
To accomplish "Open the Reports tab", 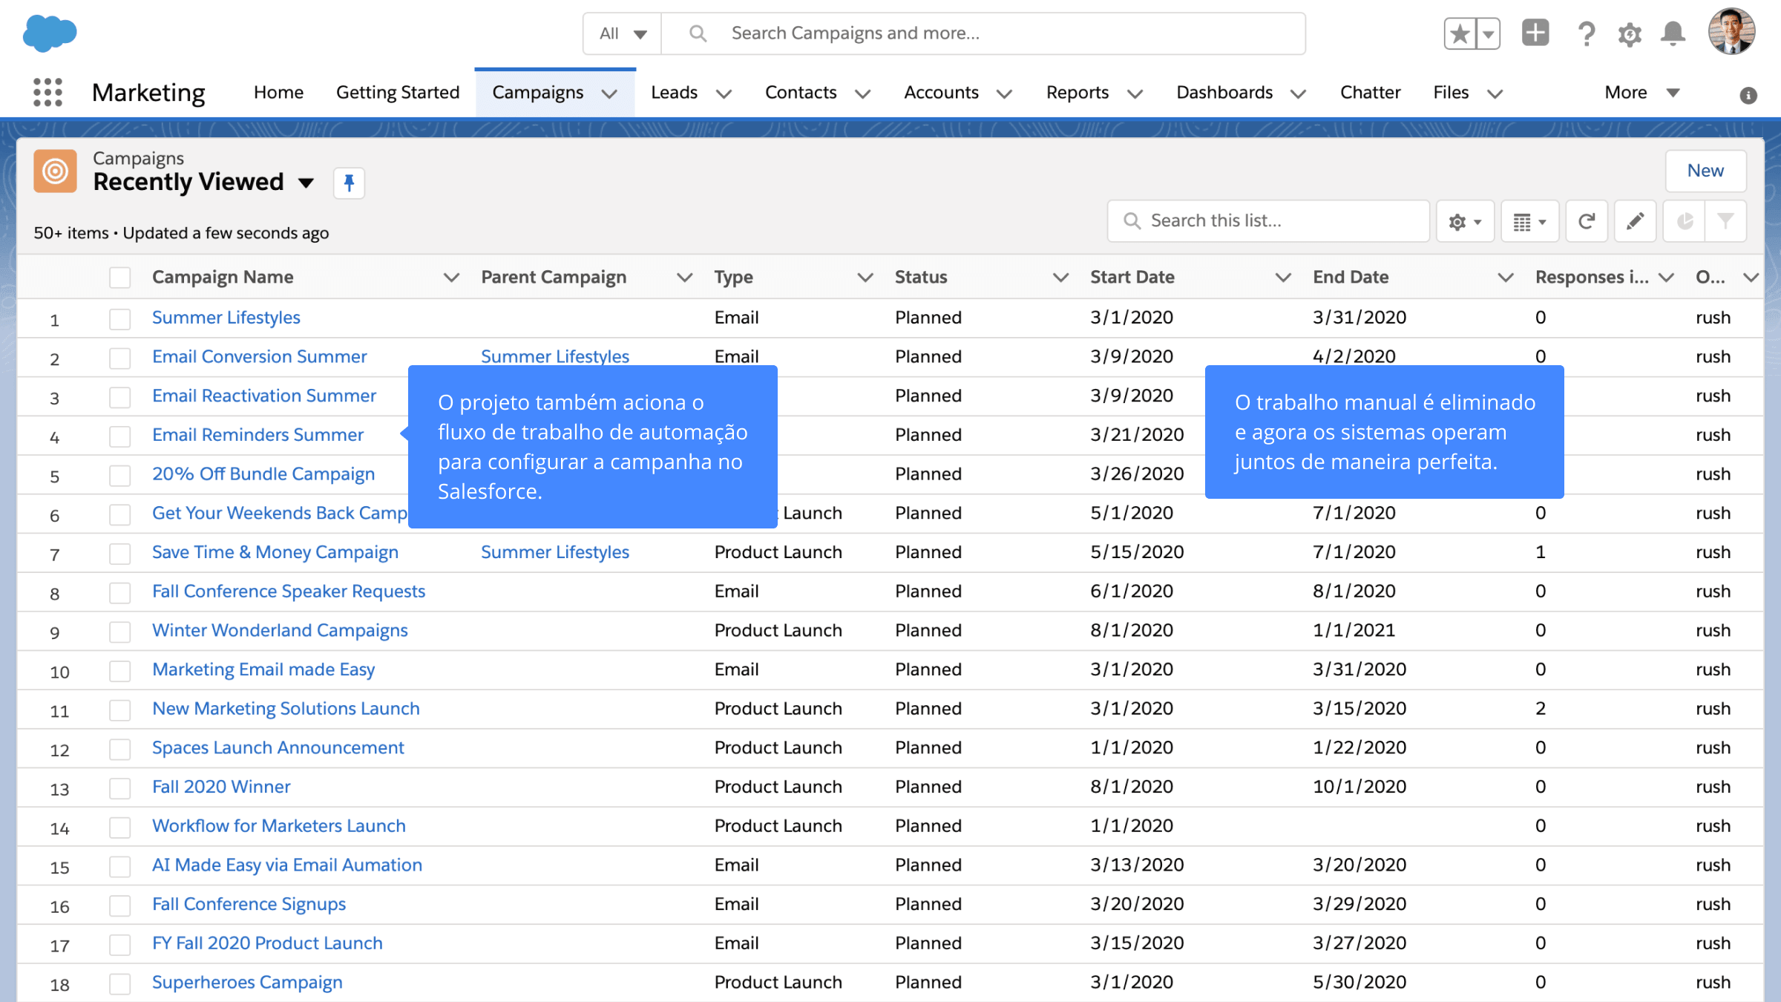I will 1078,93.
